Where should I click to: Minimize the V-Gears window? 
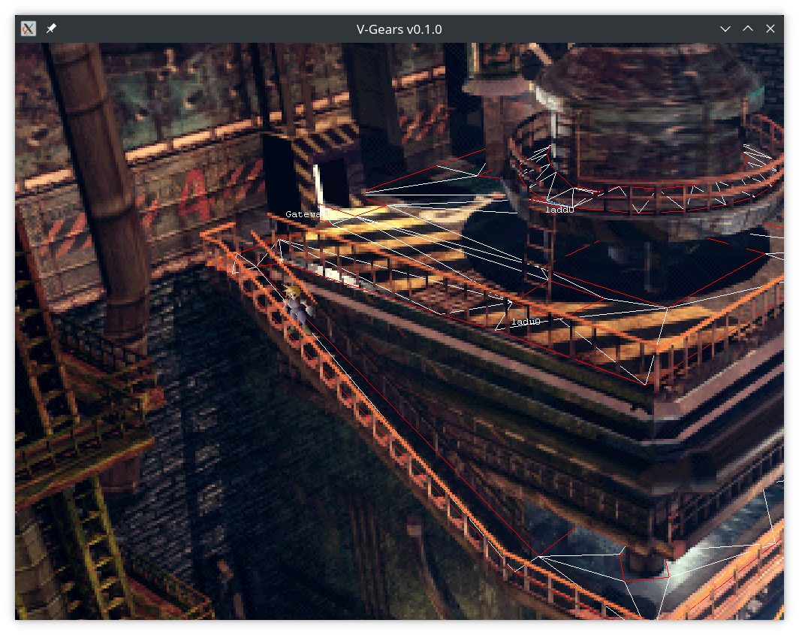pyautogui.click(x=725, y=29)
